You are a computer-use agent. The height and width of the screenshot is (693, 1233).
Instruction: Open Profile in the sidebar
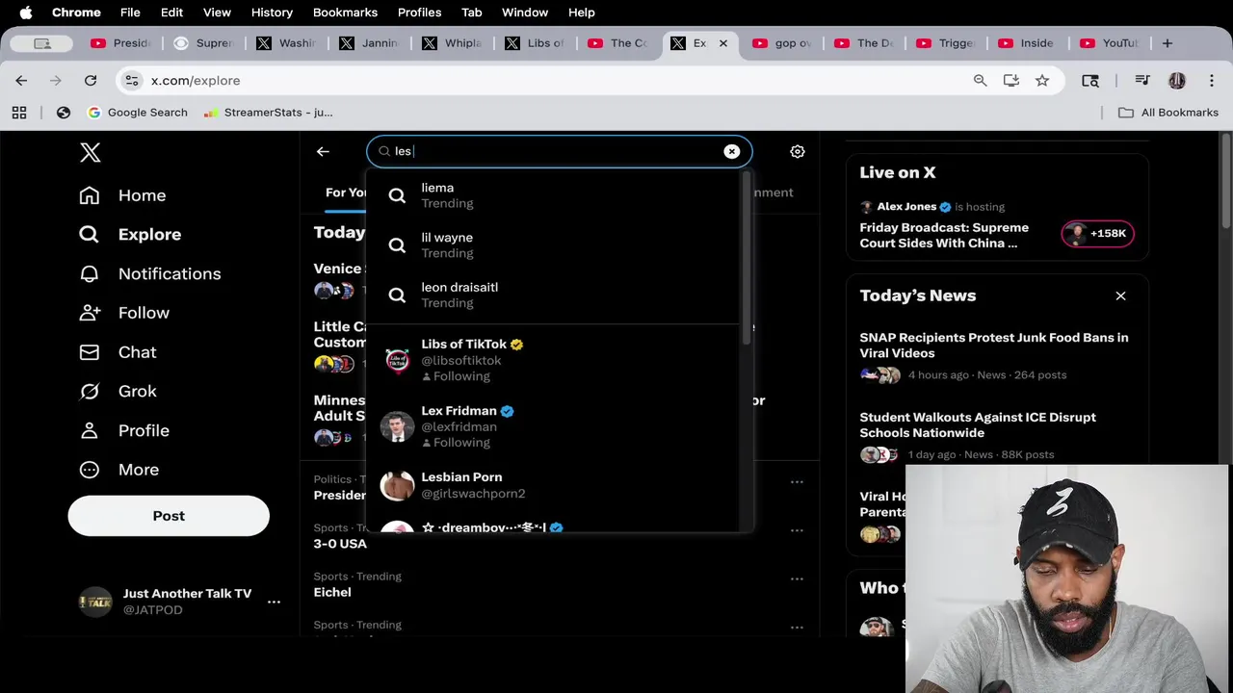pos(124,430)
